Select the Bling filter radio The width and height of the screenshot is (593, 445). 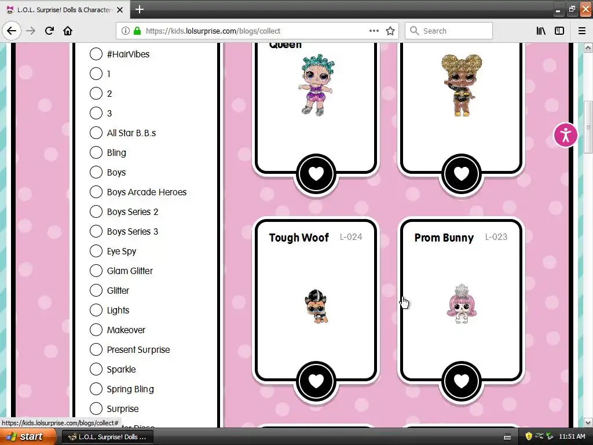click(96, 152)
